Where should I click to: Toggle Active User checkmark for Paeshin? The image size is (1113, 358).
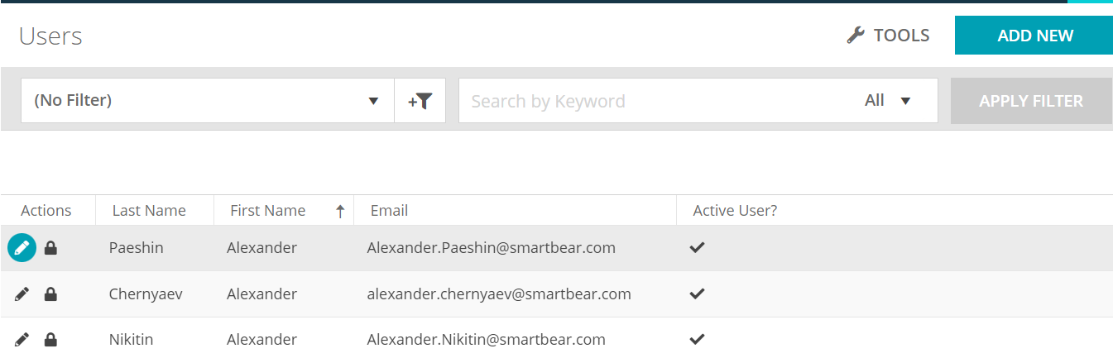click(698, 247)
